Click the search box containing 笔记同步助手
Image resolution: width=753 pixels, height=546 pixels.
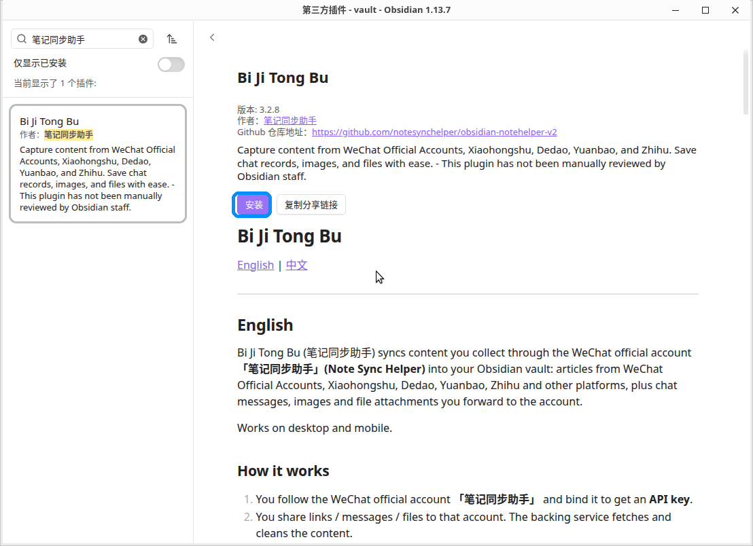[x=82, y=39]
